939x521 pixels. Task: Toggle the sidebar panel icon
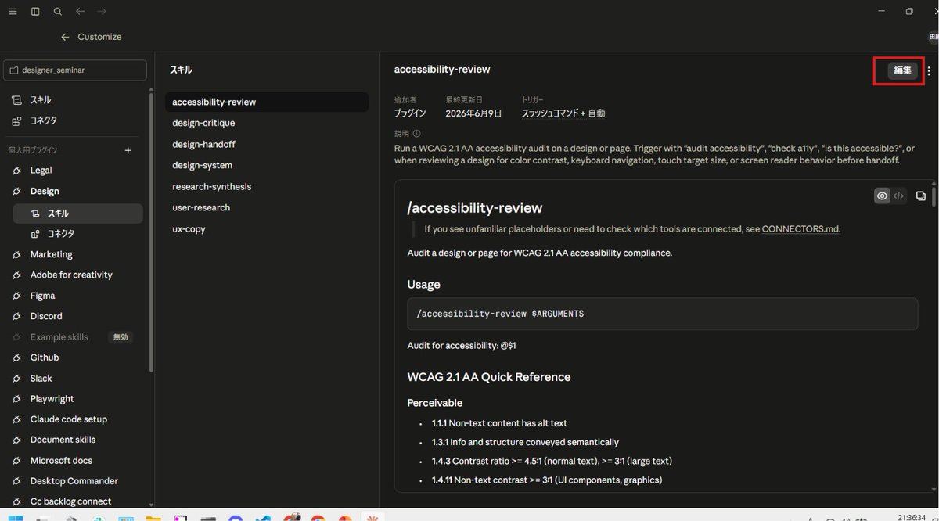pos(35,12)
